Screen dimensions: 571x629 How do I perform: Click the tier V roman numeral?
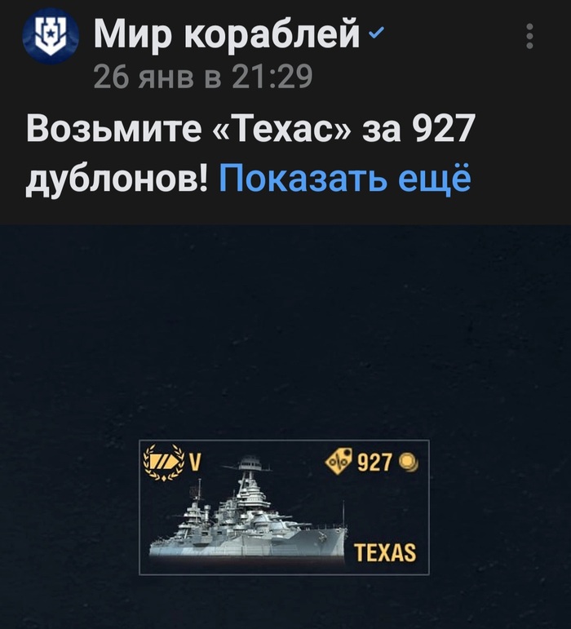pyautogui.click(x=194, y=462)
